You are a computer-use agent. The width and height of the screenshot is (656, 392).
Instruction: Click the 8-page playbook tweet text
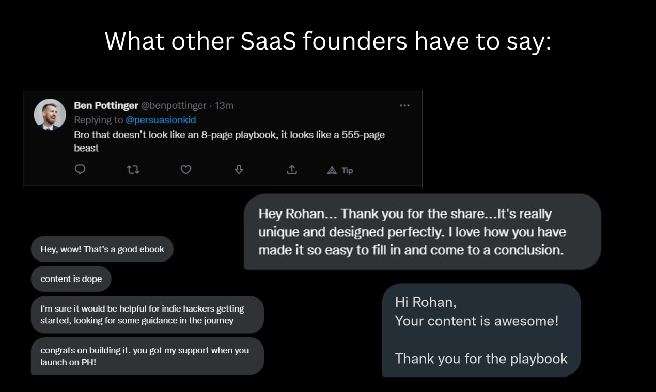click(229, 141)
